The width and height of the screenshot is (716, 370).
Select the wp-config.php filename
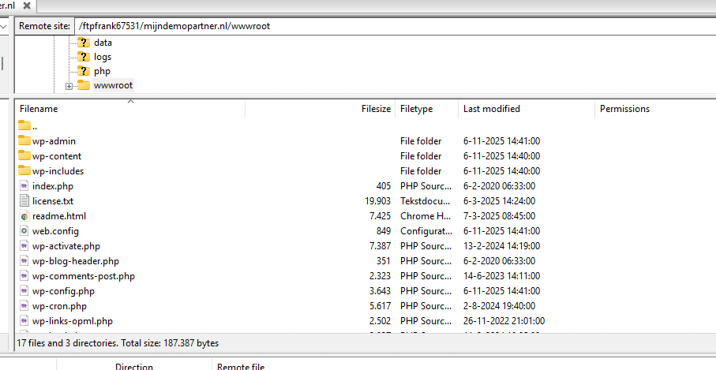click(x=63, y=292)
